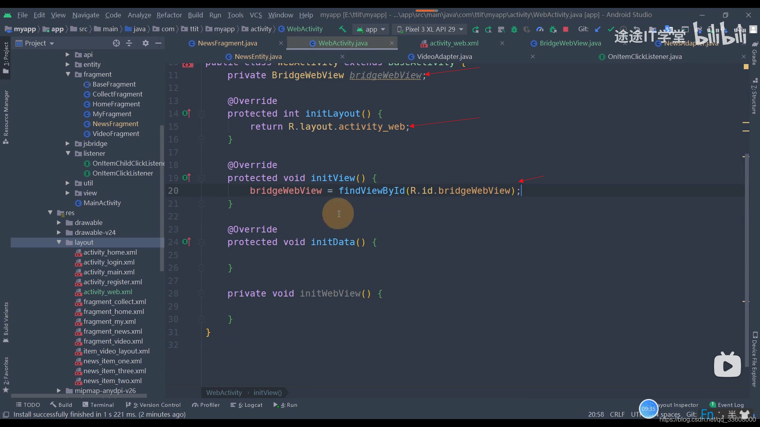Screen dimensions: 760x427
Task: Hide the Project panel with minus icon
Action: pyautogui.click(x=158, y=43)
